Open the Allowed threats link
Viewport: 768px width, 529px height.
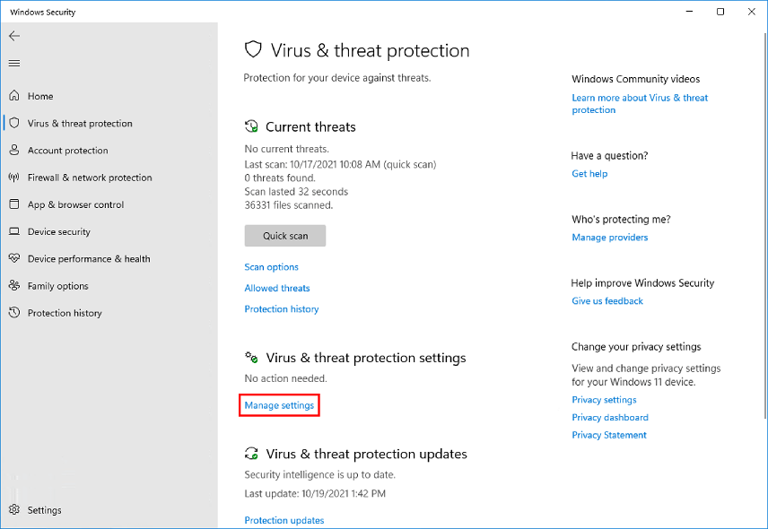pyautogui.click(x=277, y=288)
